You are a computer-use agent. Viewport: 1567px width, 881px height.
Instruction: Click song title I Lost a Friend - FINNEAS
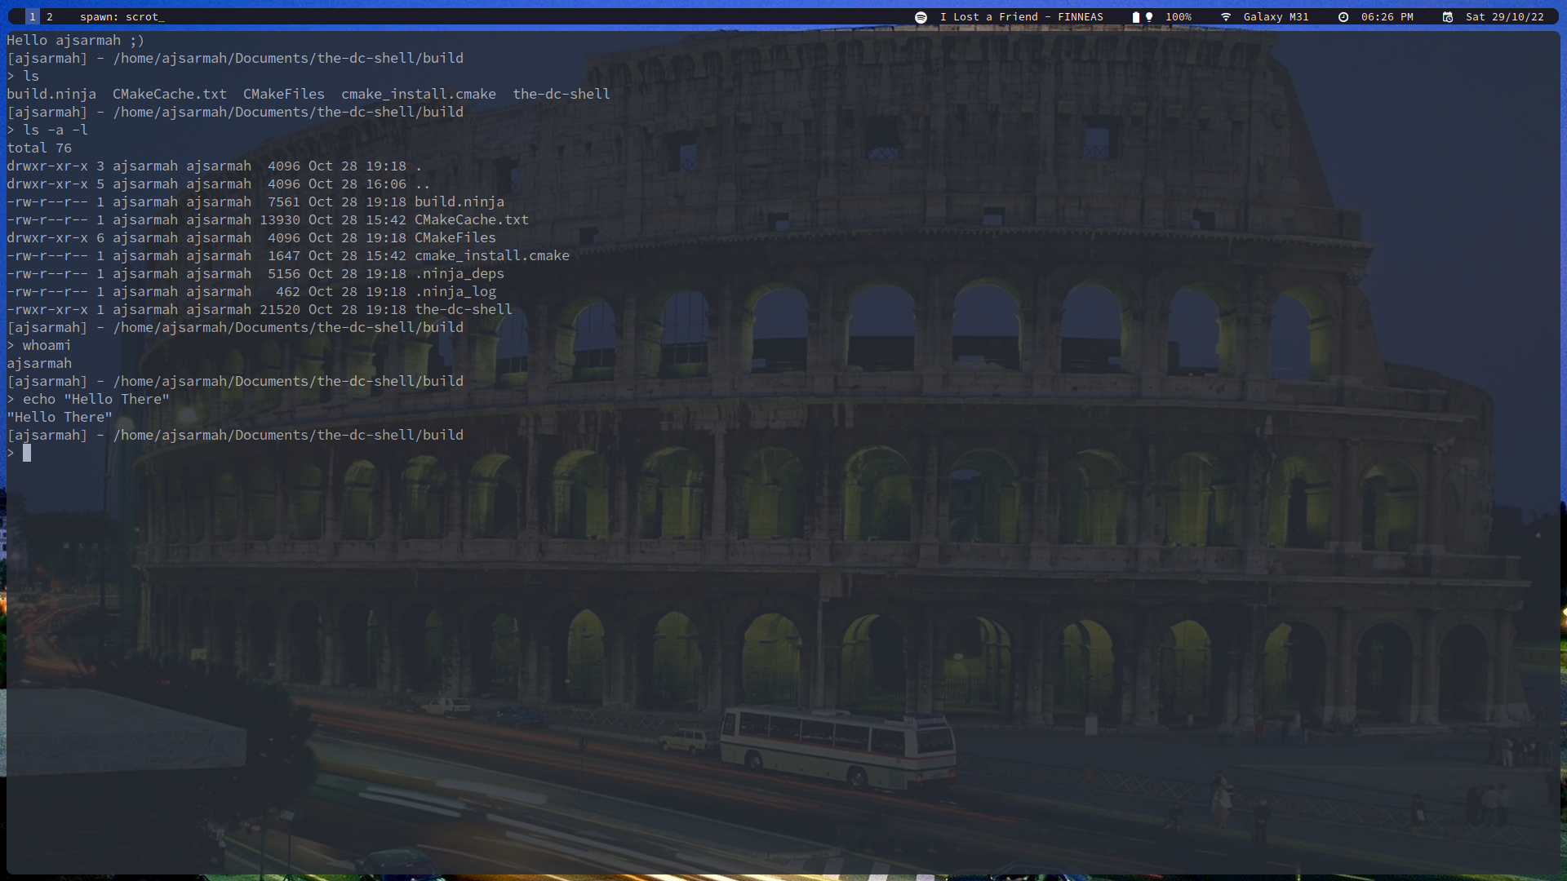pyautogui.click(x=1021, y=16)
